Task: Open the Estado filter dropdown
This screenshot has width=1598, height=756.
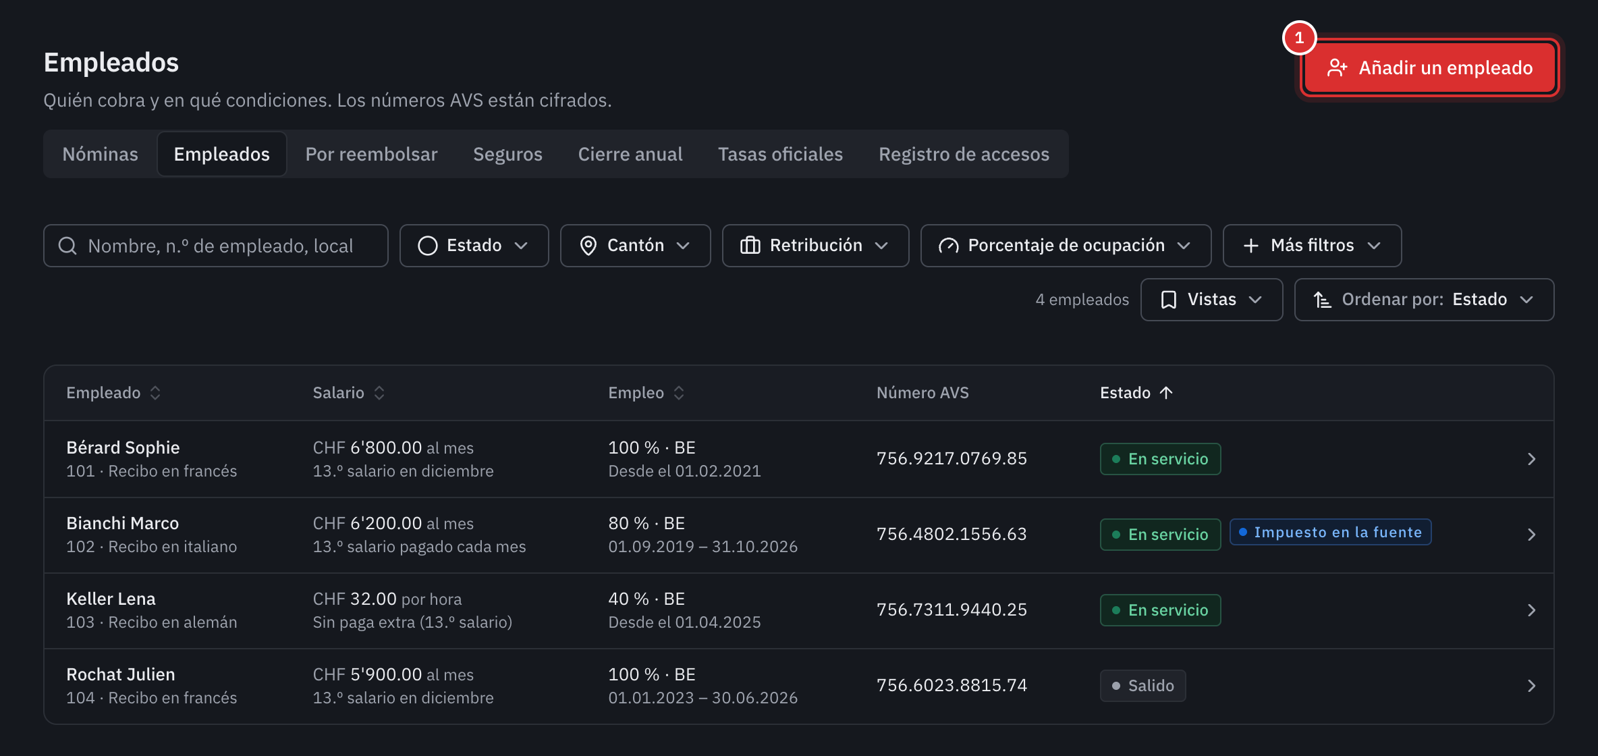Action: [474, 246]
